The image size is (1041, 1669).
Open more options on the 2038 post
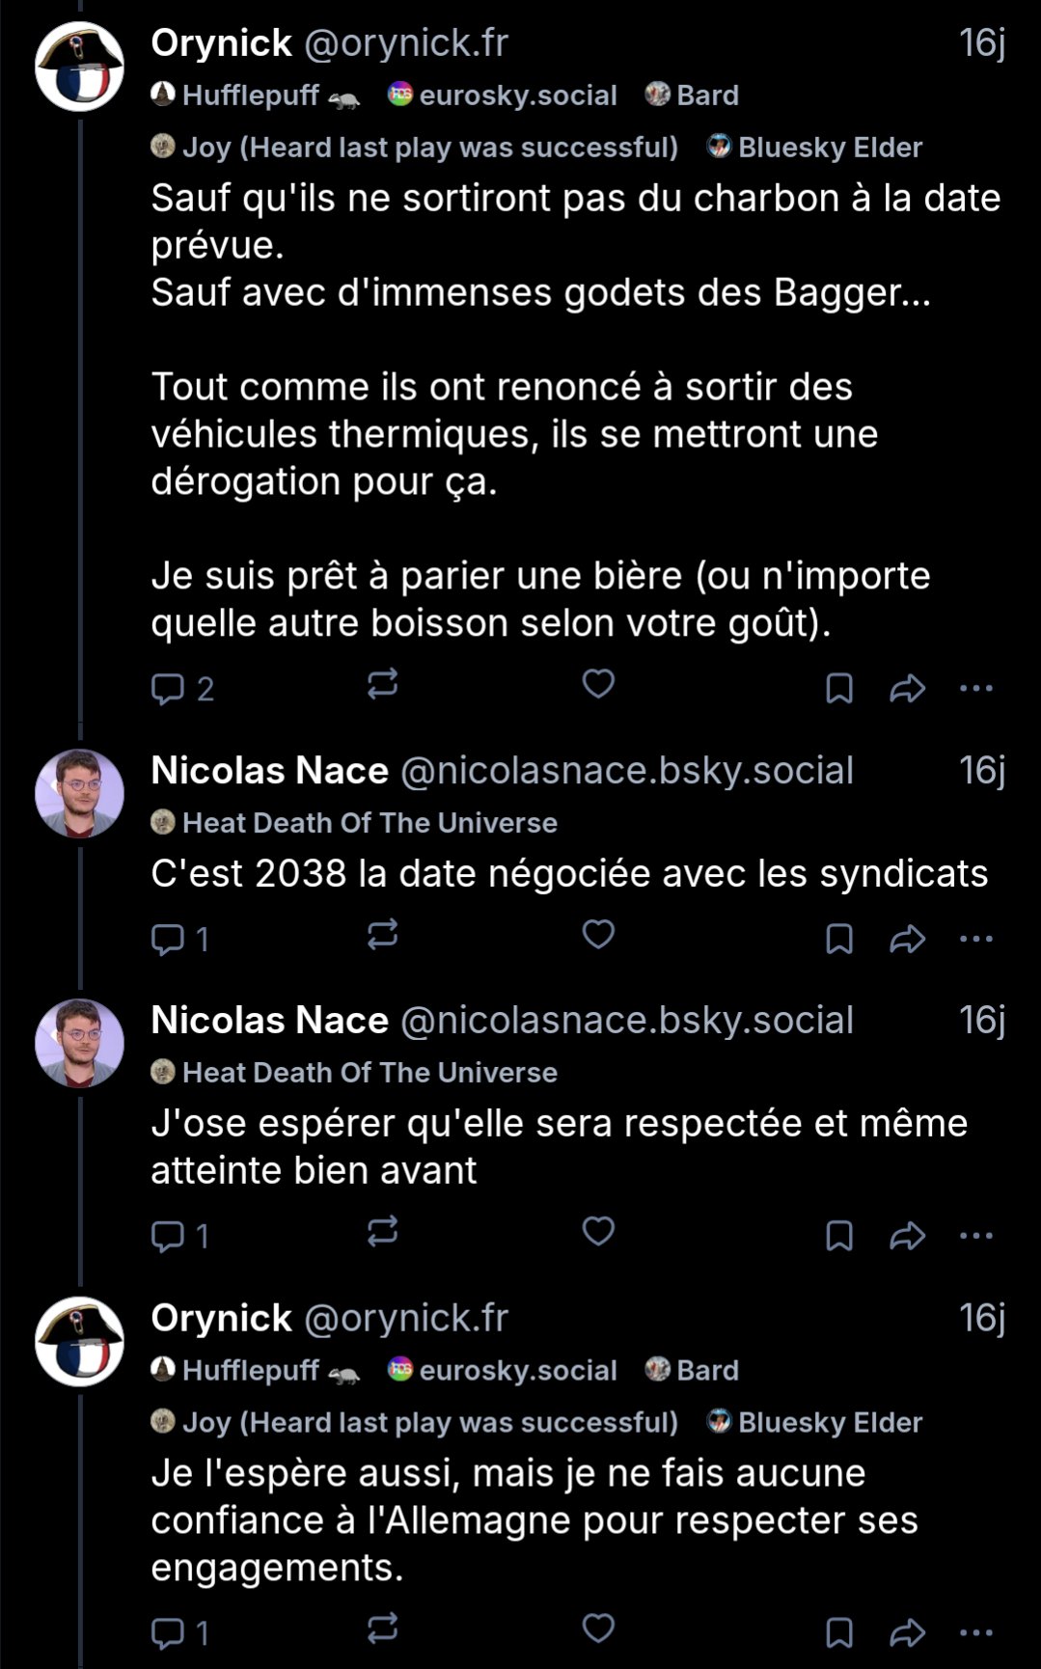click(x=976, y=939)
